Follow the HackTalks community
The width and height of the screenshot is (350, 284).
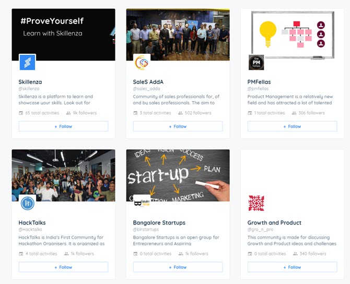coord(63,267)
